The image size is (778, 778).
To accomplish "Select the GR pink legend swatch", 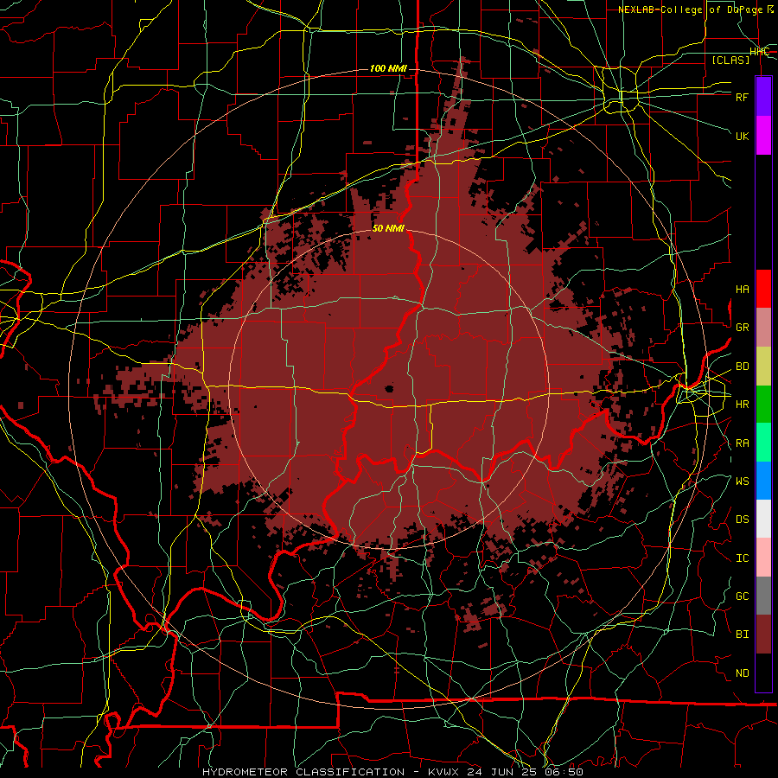I will click(763, 327).
